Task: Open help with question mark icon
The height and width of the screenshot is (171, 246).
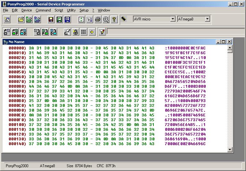Action: tap(114, 19)
